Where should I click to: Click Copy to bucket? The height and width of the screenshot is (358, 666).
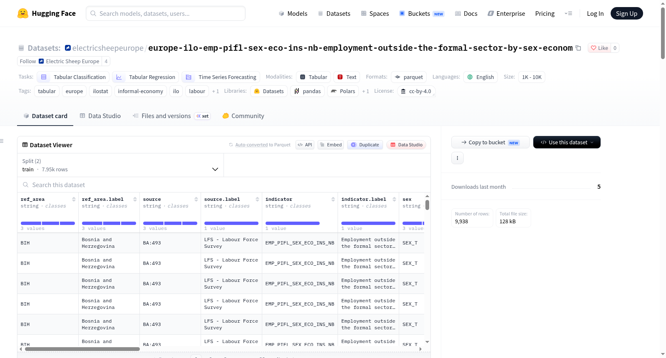[490, 142]
